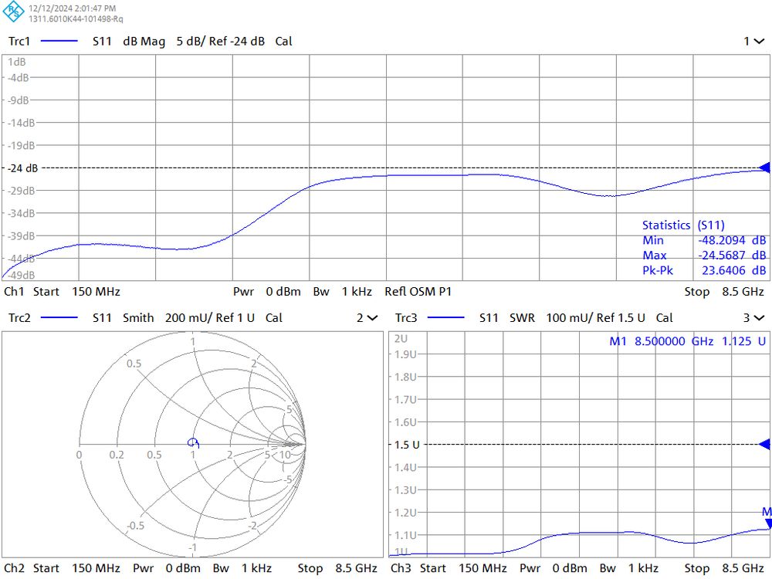Click the Ch2 Stop '8.5 GHz' value
This screenshot has width=772, height=579.
[357, 568]
